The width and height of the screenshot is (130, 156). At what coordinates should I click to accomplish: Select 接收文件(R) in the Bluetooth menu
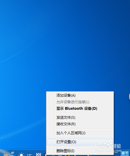(80, 124)
